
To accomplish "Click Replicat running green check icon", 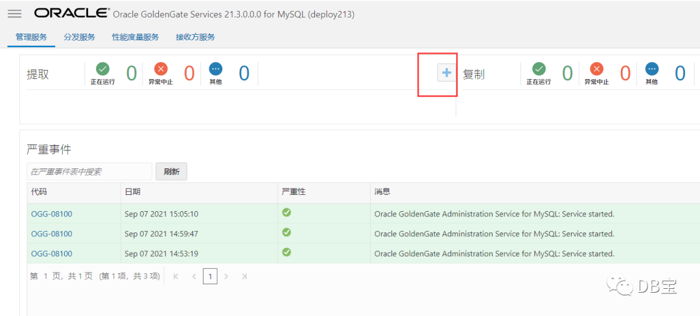I will coord(539,69).
